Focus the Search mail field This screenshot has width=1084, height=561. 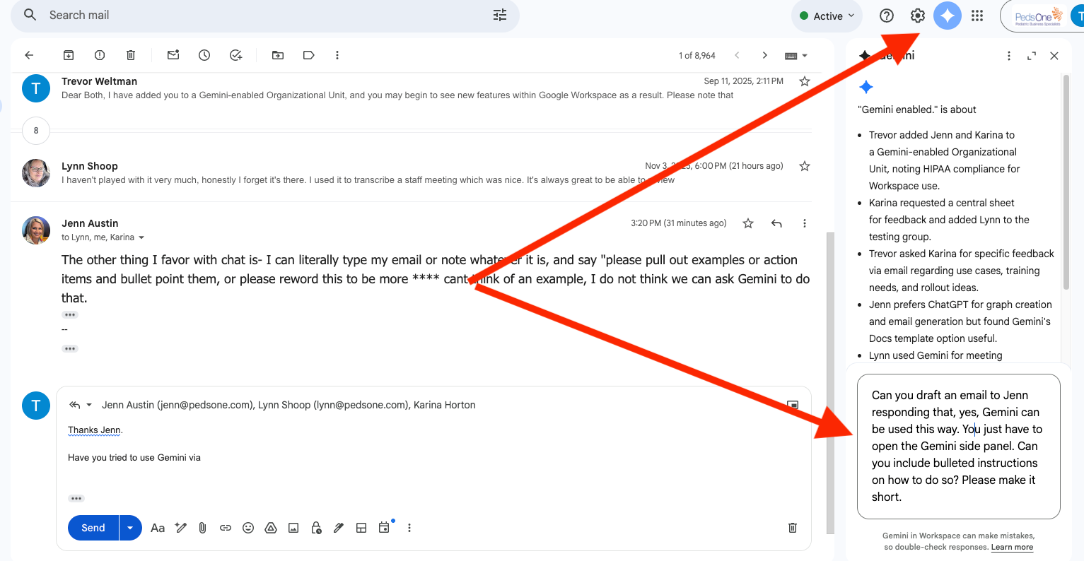[265, 15]
